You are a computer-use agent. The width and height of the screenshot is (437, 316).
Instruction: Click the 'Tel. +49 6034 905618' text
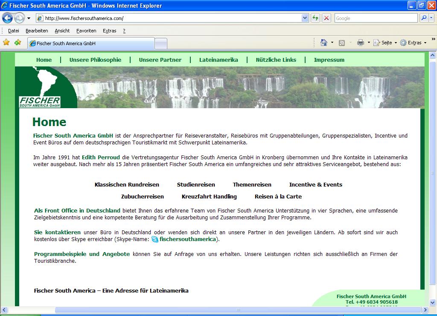pos(372,302)
